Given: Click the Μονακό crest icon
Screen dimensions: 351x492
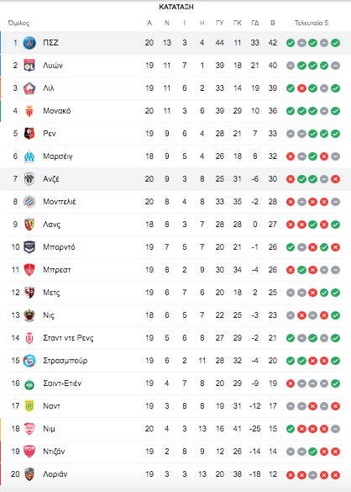Looking at the screenshot, I should point(29,111).
